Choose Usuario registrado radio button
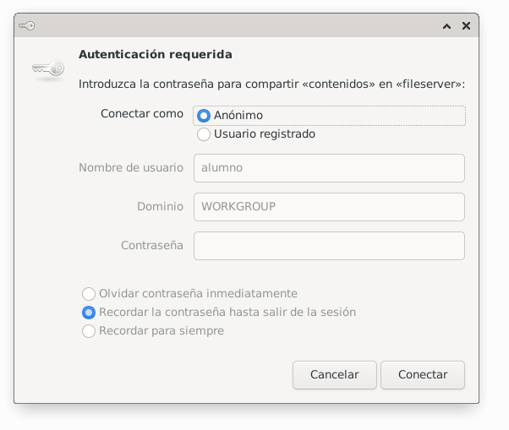 [204, 133]
